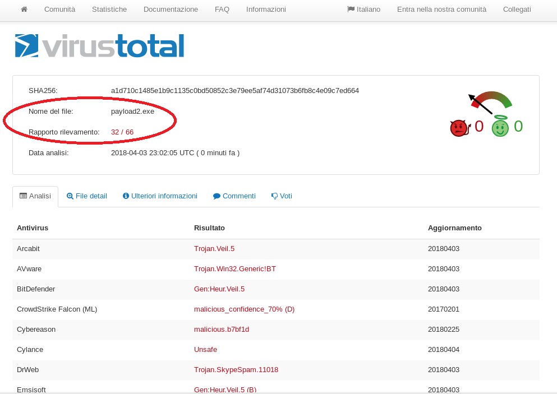Open the FAQ page
This screenshot has width=557, height=394.
click(x=222, y=10)
